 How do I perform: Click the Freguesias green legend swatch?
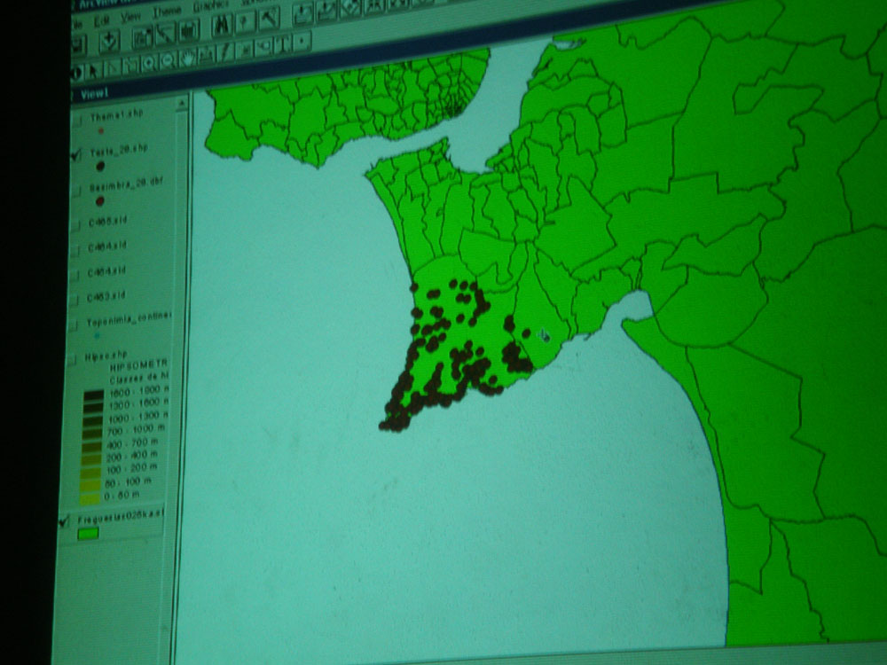point(88,533)
